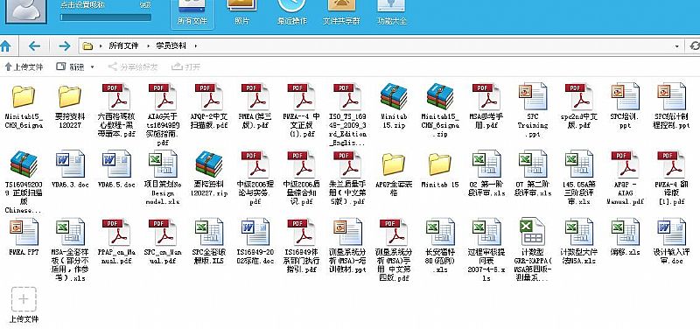Expand the 新建 dropdown arrow
This screenshot has width=700, height=329.
(x=93, y=67)
